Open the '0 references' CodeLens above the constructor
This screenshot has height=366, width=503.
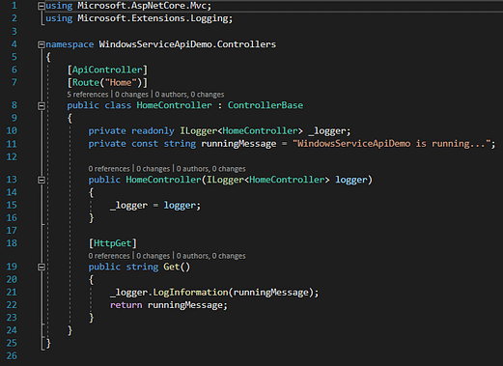[109, 169]
